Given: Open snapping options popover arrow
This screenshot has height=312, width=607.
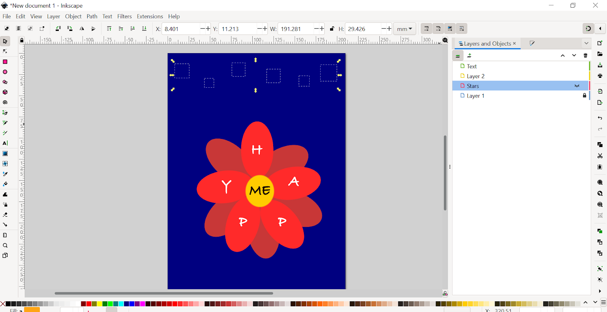Looking at the screenshot, I should tap(600, 28).
